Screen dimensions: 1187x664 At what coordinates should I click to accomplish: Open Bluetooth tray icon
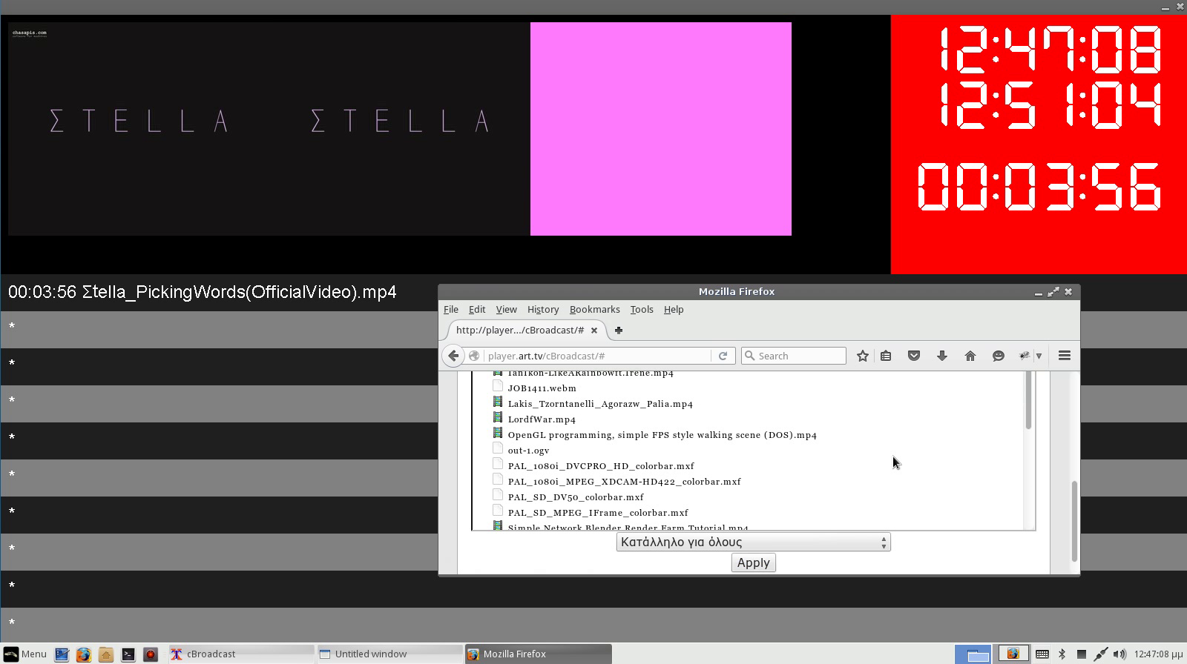(1062, 654)
